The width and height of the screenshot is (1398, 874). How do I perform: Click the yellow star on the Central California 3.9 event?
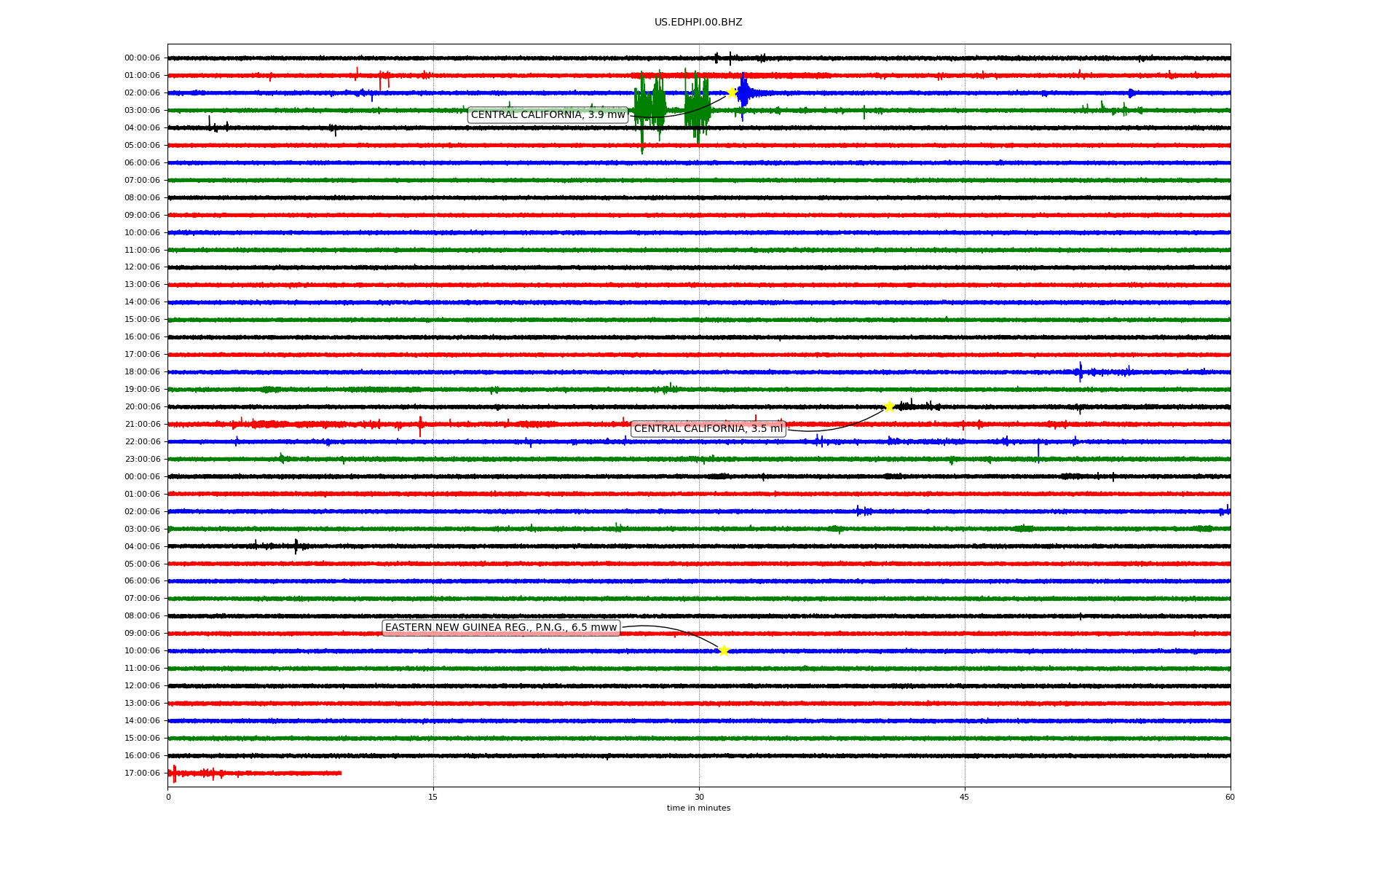coord(732,92)
